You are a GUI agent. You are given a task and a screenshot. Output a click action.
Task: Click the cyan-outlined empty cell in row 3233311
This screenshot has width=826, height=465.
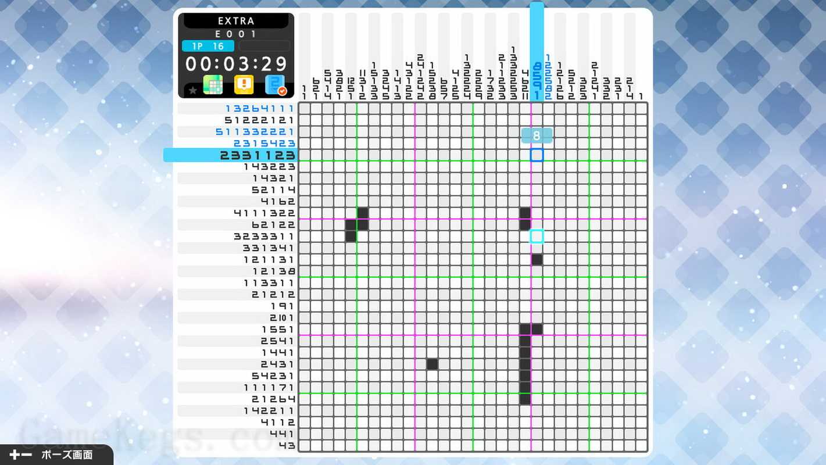(537, 236)
